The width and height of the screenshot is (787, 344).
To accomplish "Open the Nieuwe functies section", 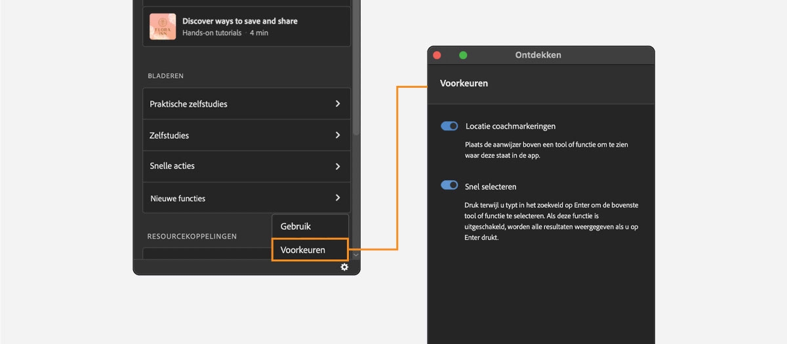I will point(178,199).
